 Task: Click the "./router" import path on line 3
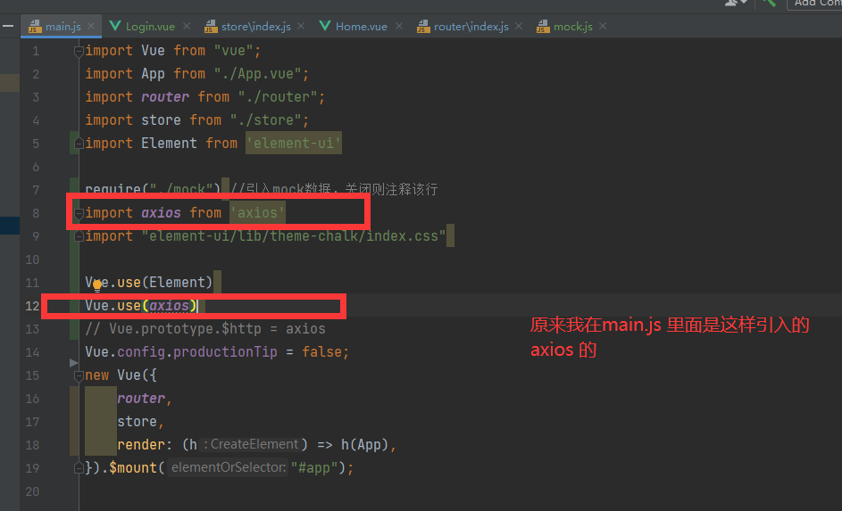[x=278, y=97]
